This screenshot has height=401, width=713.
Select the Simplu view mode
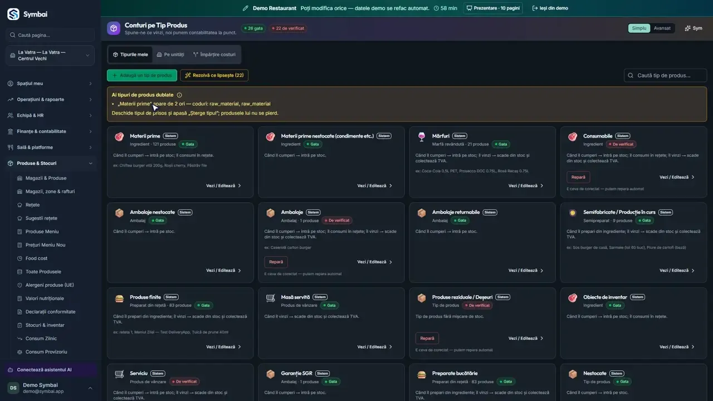639,28
